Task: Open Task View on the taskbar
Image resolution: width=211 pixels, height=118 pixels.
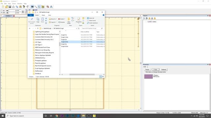Action: 51,116
